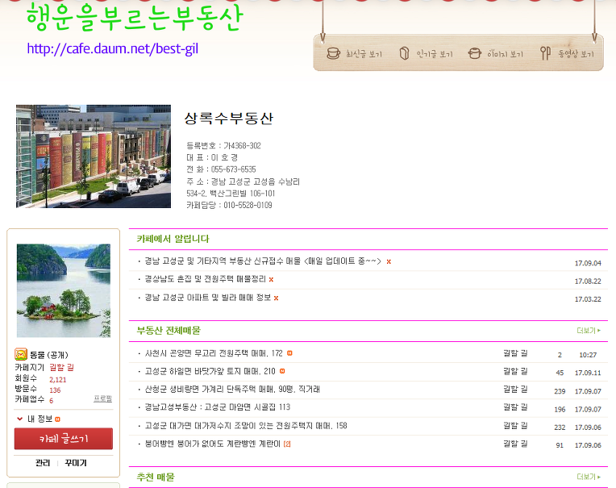Click the date 17.09.04 in notices
This screenshot has width=616, height=488.
pyautogui.click(x=588, y=263)
